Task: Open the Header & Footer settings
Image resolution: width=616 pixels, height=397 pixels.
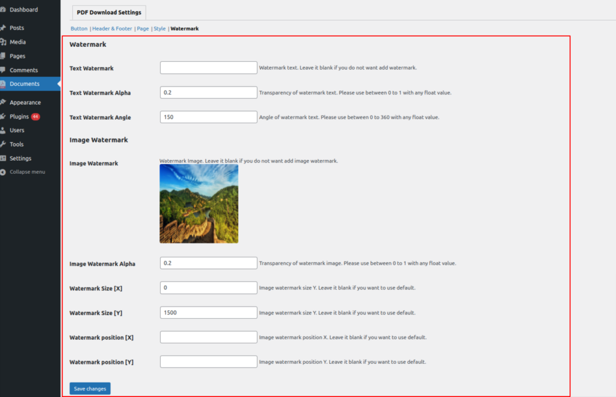Action: point(111,28)
